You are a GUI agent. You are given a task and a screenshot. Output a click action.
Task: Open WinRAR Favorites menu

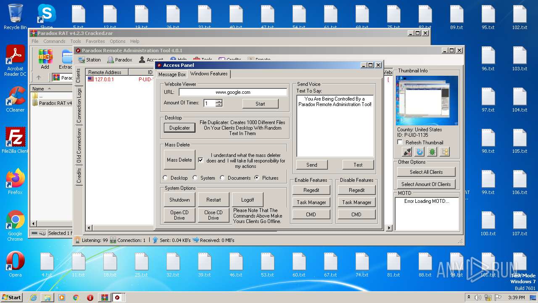(x=95, y=41)
